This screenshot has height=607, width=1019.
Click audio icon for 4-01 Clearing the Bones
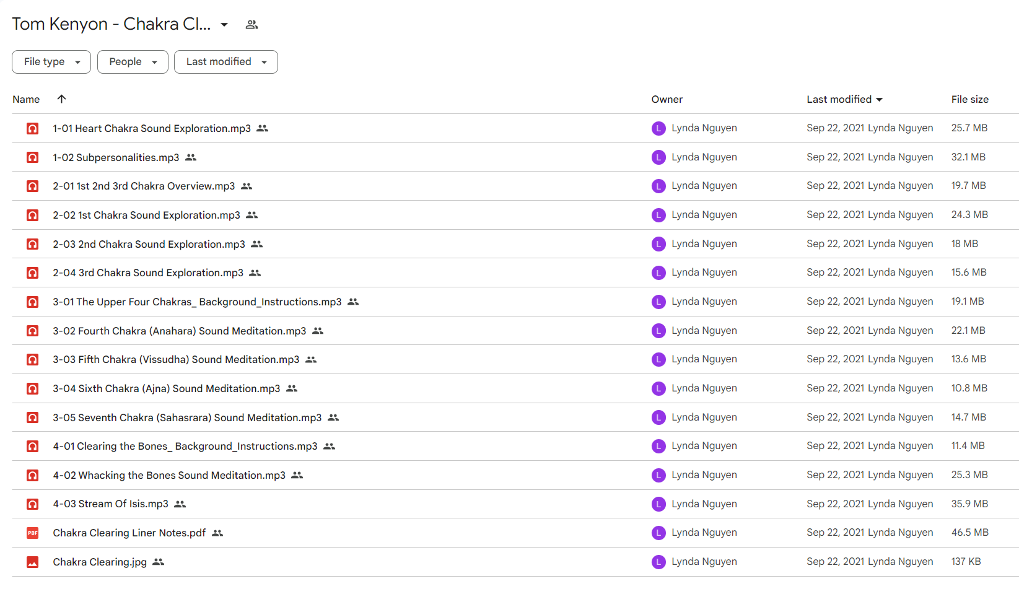click(32, 446)
